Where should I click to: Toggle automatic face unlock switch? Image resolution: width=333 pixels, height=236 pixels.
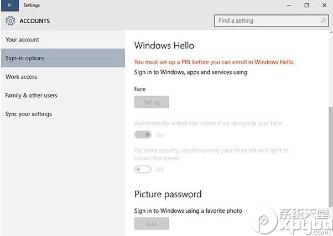pyautogui.click(x=143, y=135)
